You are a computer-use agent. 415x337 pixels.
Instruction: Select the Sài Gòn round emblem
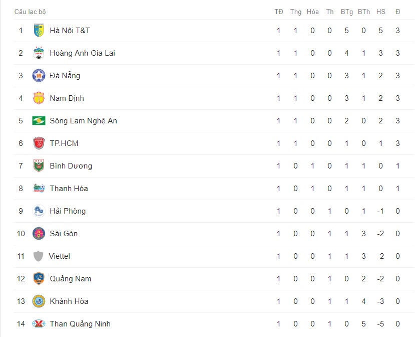(x=39, y=234)
